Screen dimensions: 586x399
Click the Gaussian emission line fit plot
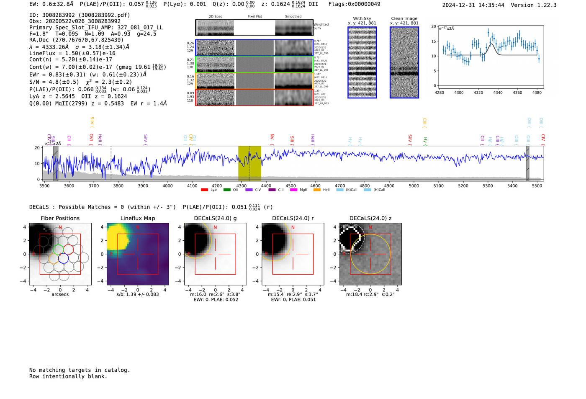[491, 57]
